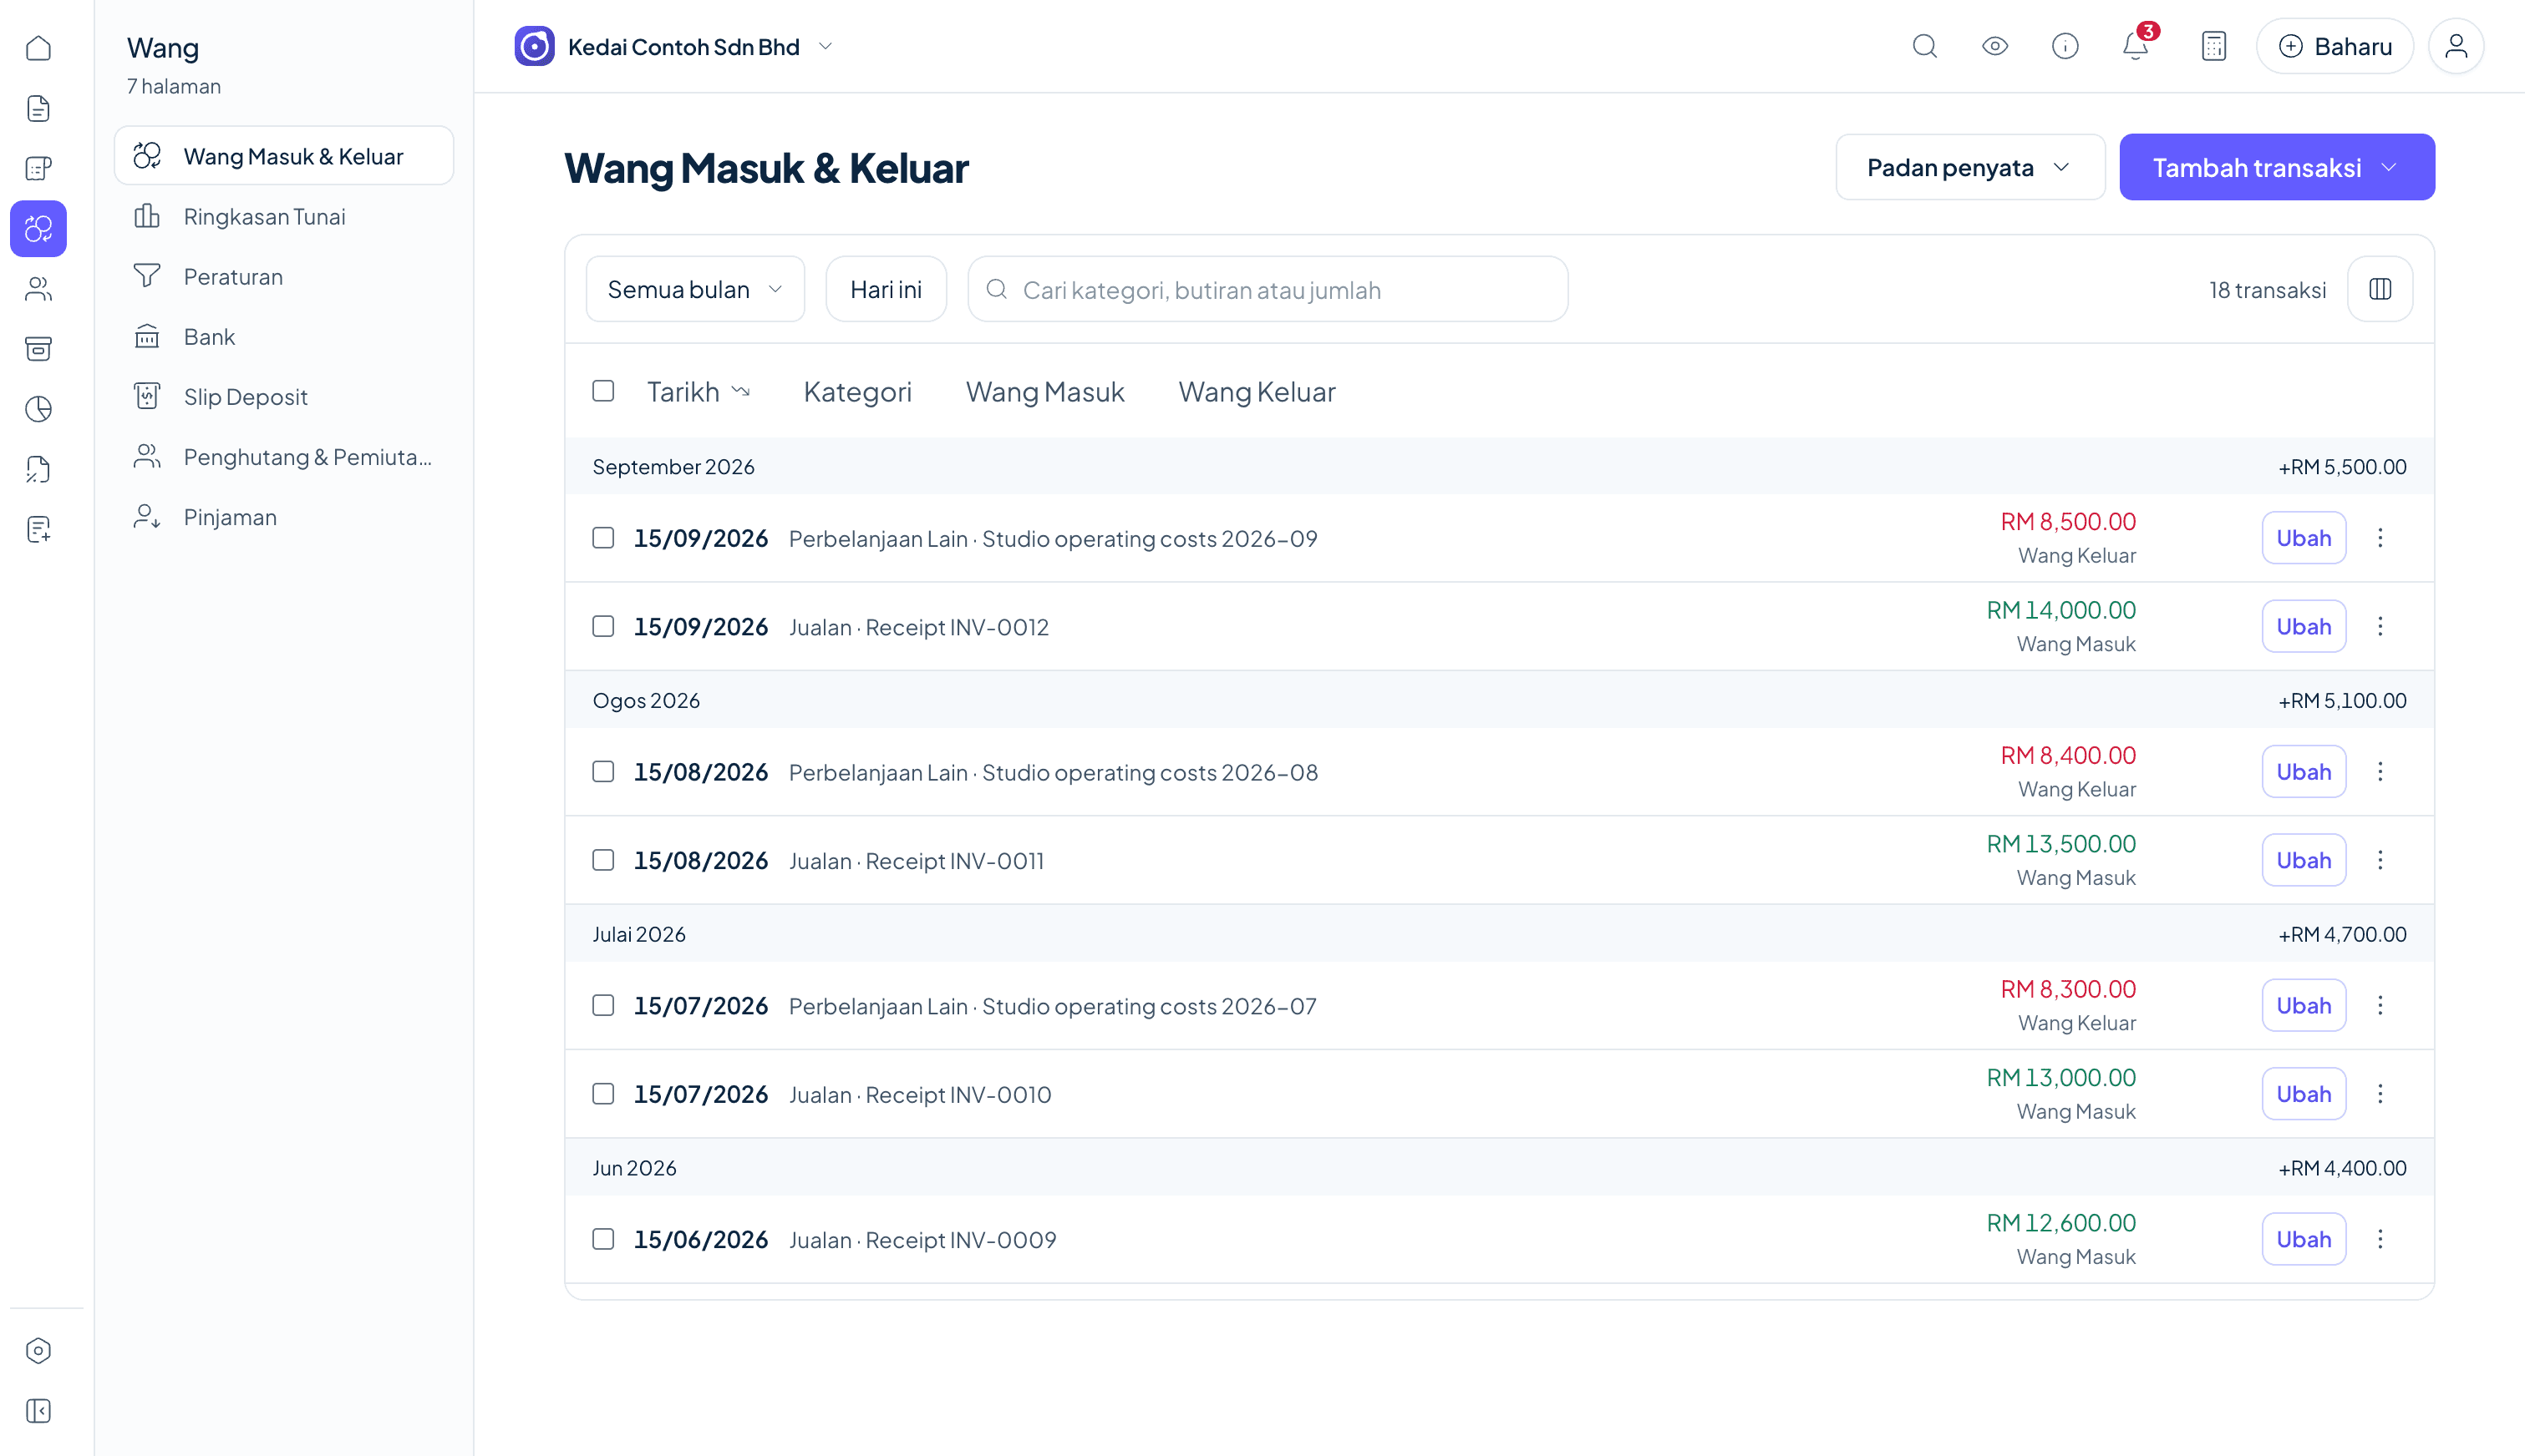The width and height of the screenshot is (2525, 1456).
Task: Open the calculator icon in top bar
Action: pos(2213,46)
